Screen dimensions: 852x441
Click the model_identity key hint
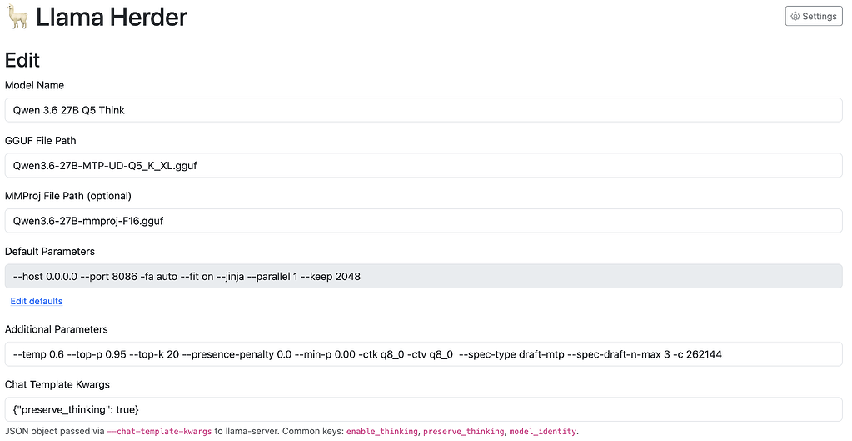click(x=542, y=432)
